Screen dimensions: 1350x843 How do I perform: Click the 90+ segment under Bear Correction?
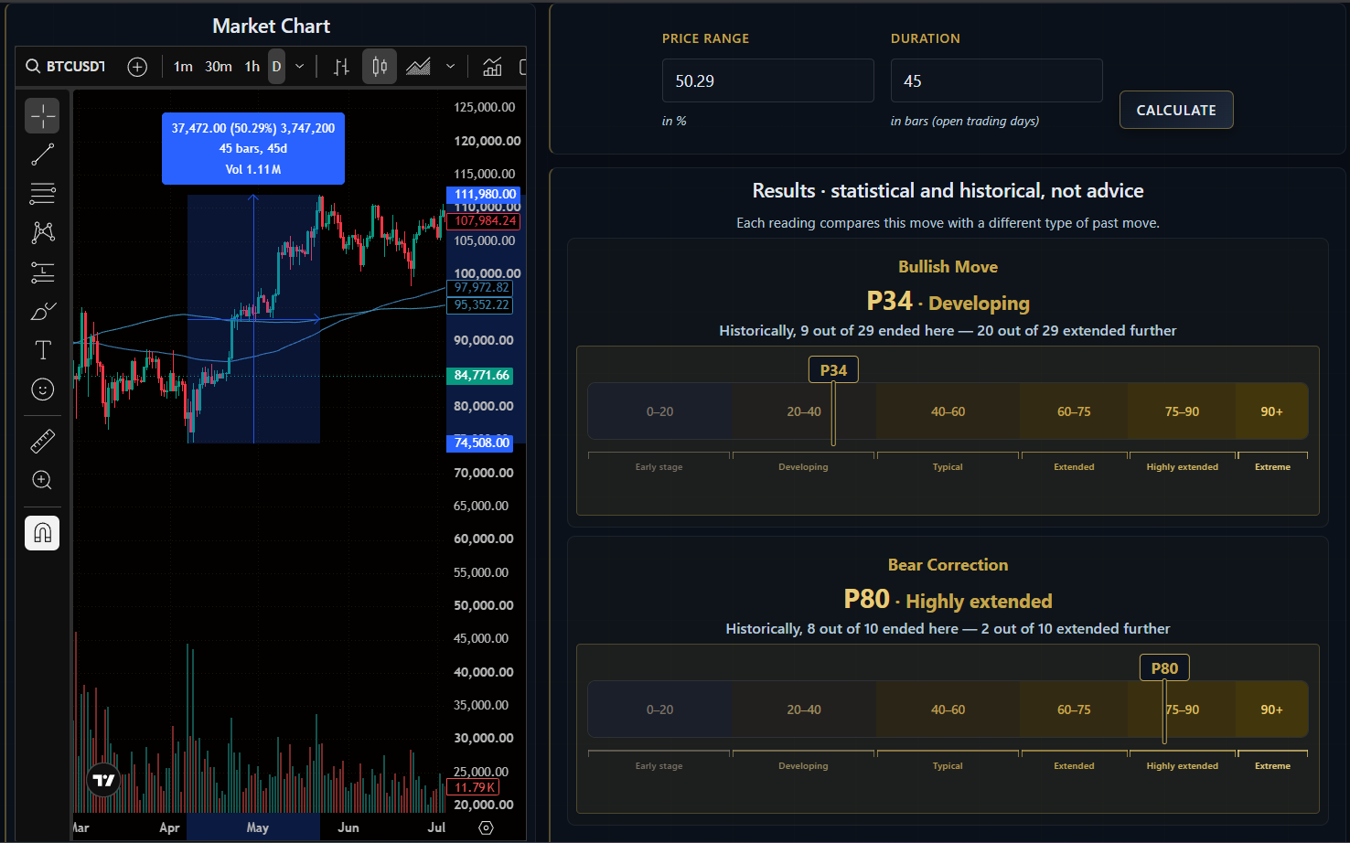pos(1271,710)
